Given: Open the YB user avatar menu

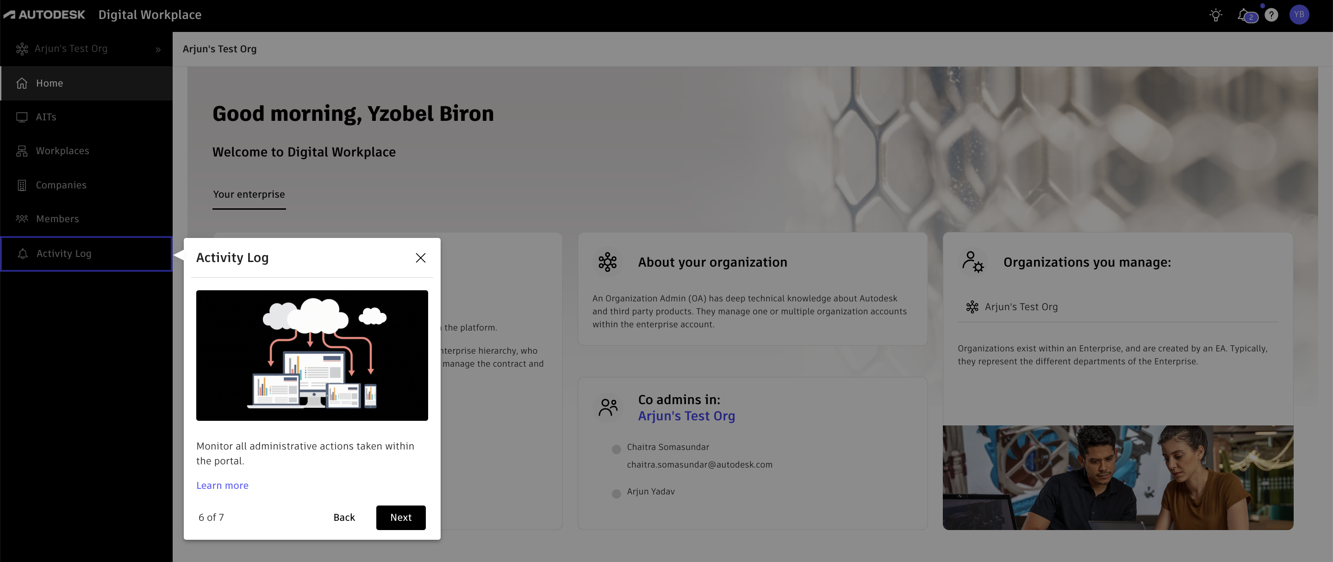Looking at the screenshot, I should click(1299, 14).
